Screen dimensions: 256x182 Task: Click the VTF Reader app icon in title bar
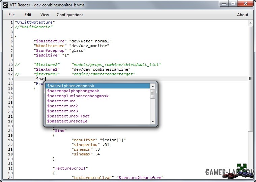[5, 5]
